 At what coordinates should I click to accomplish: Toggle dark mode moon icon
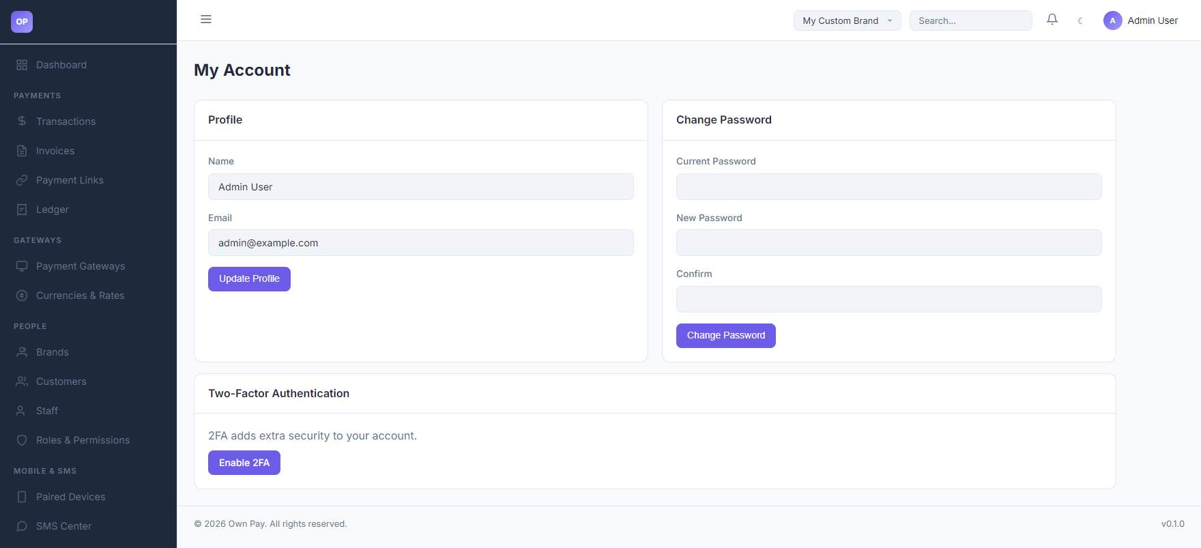tap(1080, 20)
